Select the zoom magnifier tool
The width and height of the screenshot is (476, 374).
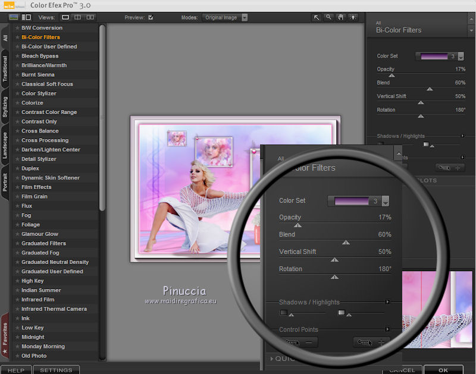point(328,17)
